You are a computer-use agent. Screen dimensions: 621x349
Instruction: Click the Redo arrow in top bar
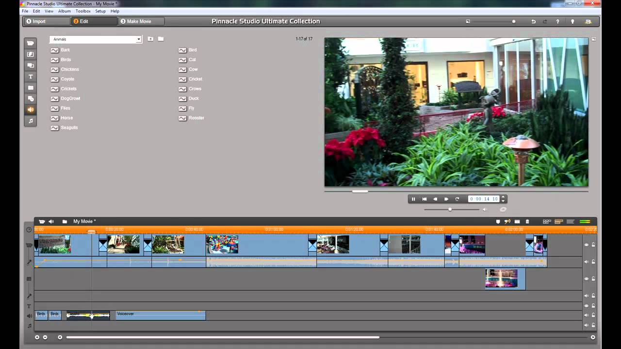point(545,21)
